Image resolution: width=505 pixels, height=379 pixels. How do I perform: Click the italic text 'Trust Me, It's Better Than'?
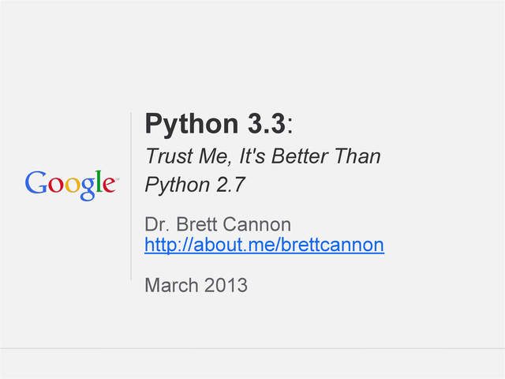tap(263, 157)
